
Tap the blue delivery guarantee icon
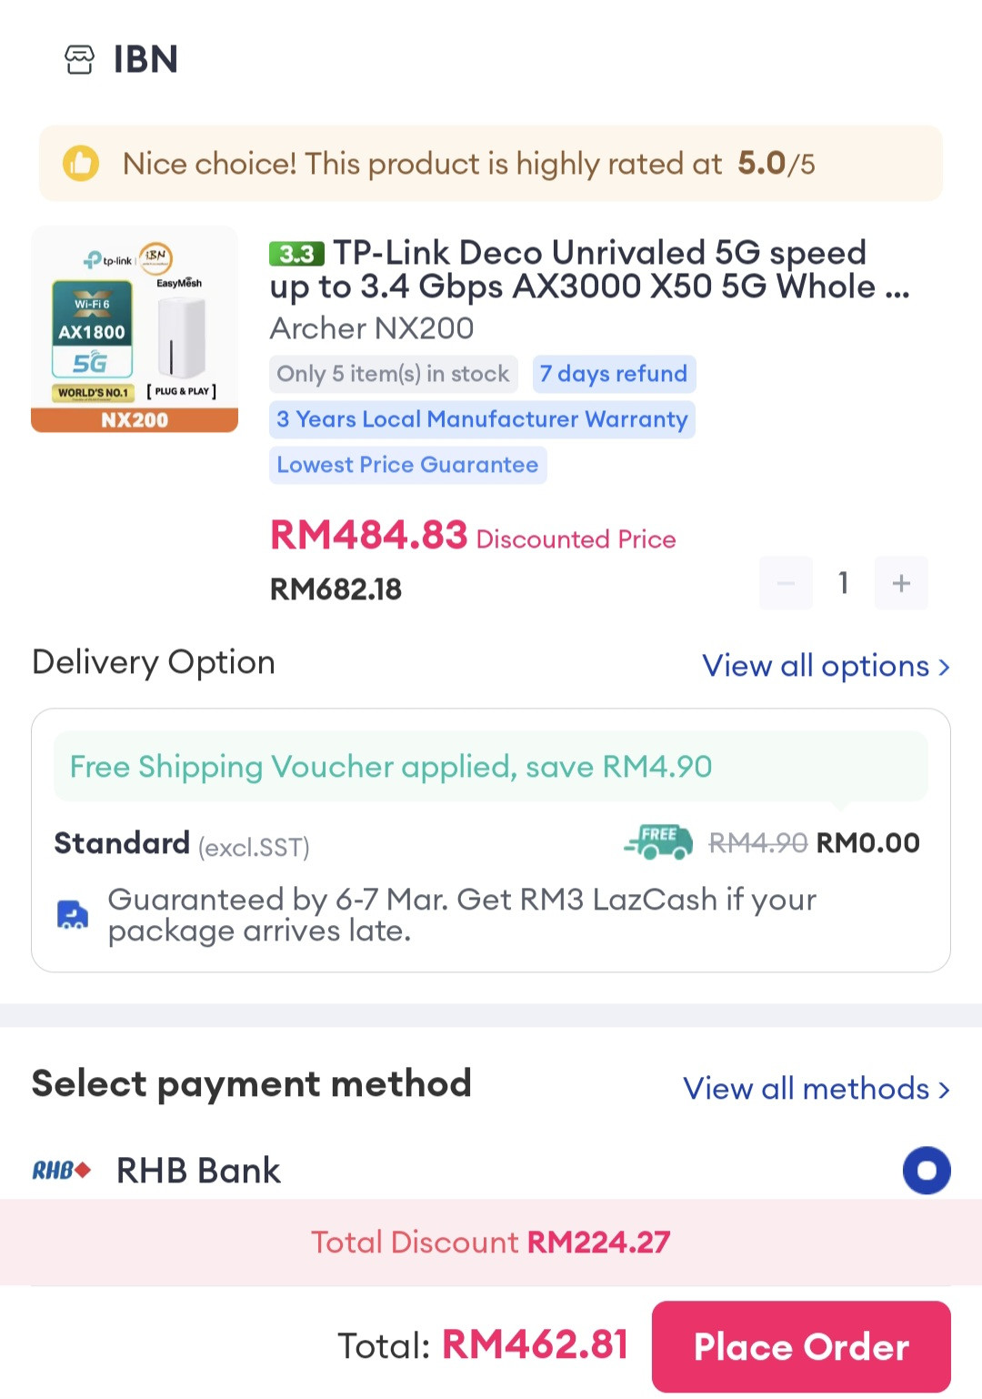click(73, 914)
